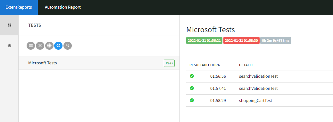Screen dimensions: 333x122
Task: Click duration badge 0h 2m 9s+378ms
Action: point(275,40)
